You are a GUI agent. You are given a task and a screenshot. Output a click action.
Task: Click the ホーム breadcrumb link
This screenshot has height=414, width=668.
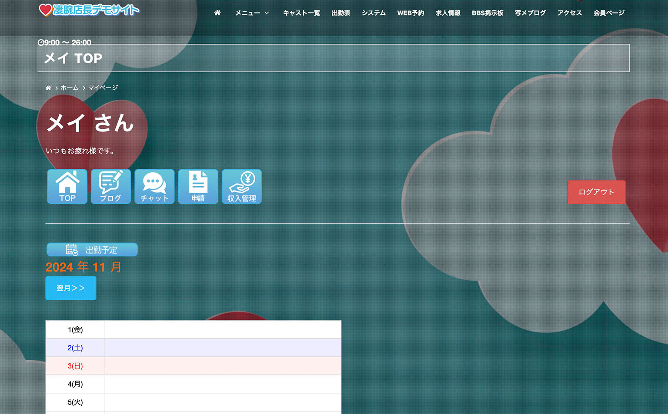point(70,88)
